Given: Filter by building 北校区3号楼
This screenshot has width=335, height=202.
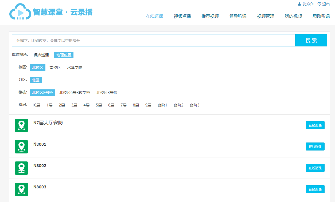Looking at the screenshot, I should click(107, 93).
